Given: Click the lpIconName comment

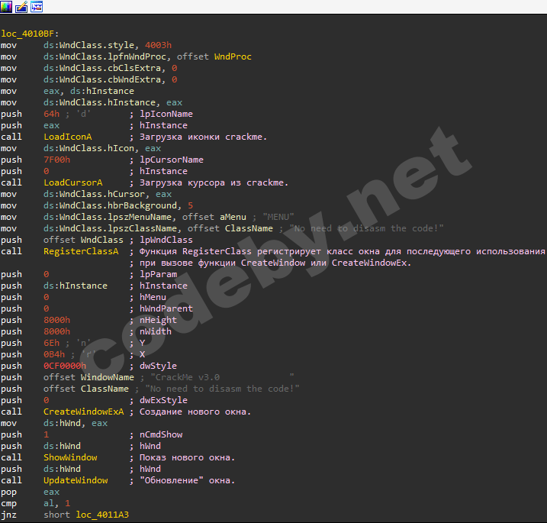Looking at the screenshot, I should pyautogui.click(x=166, y=115).
